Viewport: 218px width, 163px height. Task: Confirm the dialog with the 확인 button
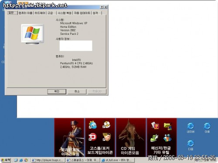[57, 91]
